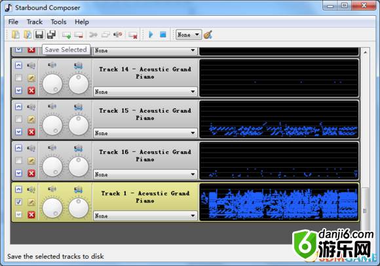Click Track 16's piano roll note preview

[278, 161]
